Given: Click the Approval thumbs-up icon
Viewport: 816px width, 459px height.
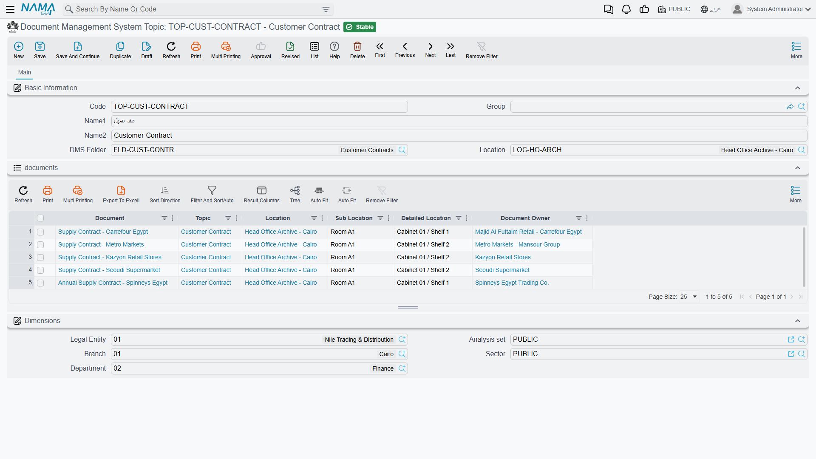Looking at the screenshot, I should (261, 50).
